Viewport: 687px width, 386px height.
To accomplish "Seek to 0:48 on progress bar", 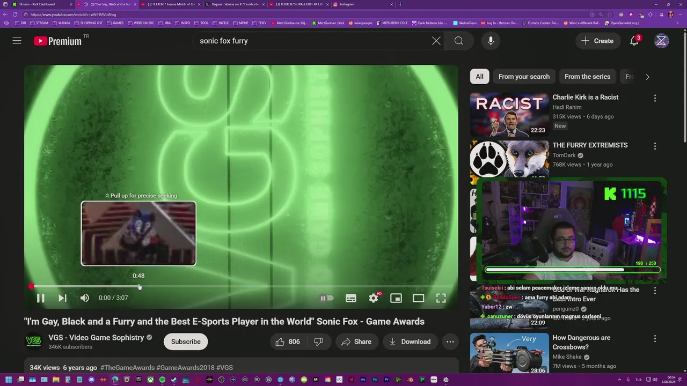I will tap(140, 287).
